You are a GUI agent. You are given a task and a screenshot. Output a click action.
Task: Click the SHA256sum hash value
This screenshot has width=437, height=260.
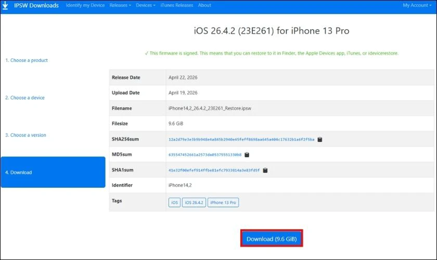point(241,139)
